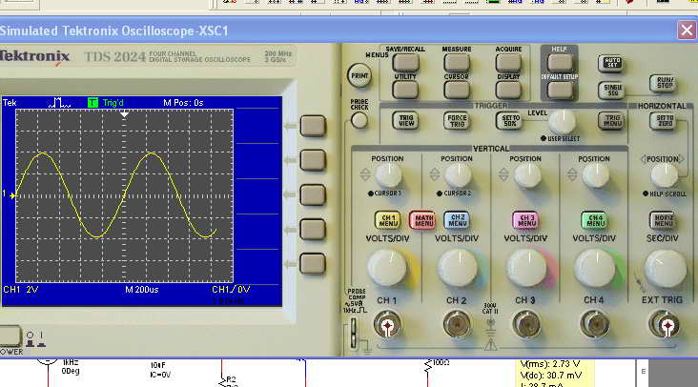Click the SEC/DIV knob
Screen dimensions: 698x387
(x=665, y=269)
